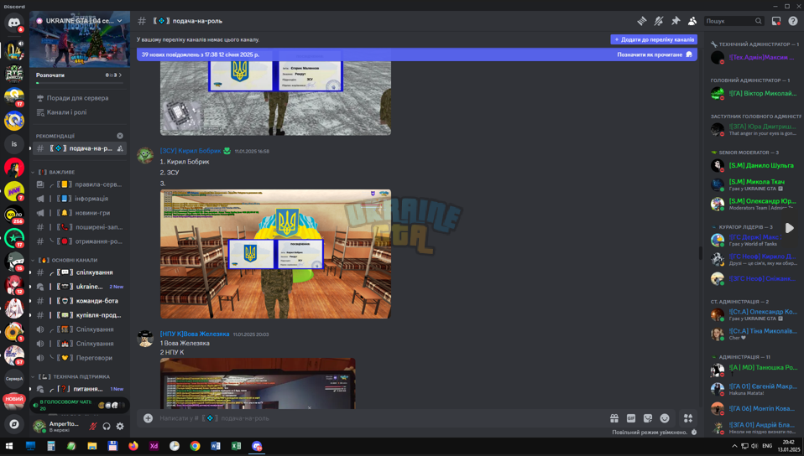Open the emoji picker smiley icon
This screenshot has width=804, height=456.
point(665,418)
